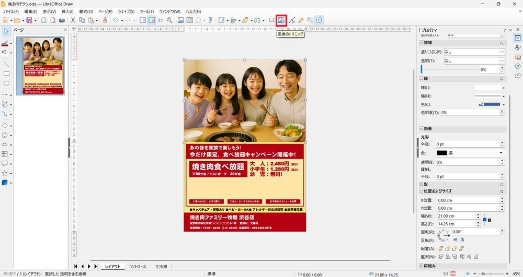The height and width of the screenshot is (277, 523).
Task: Adjust the area transparency slider
Action: (450, 69)
